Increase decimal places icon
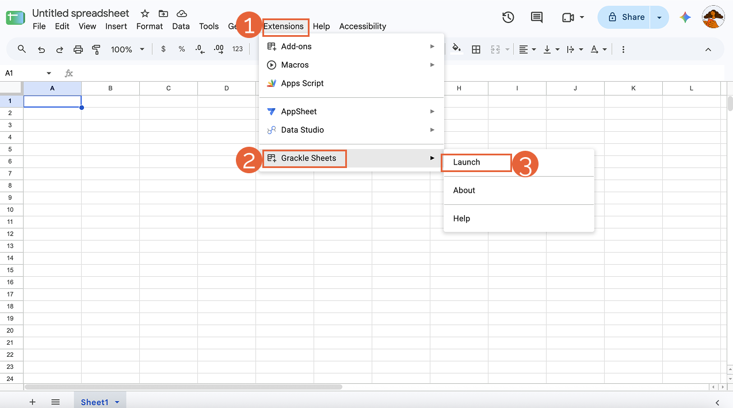The width and height of the screenshot is (733, 408). click(x=219, y=49)
